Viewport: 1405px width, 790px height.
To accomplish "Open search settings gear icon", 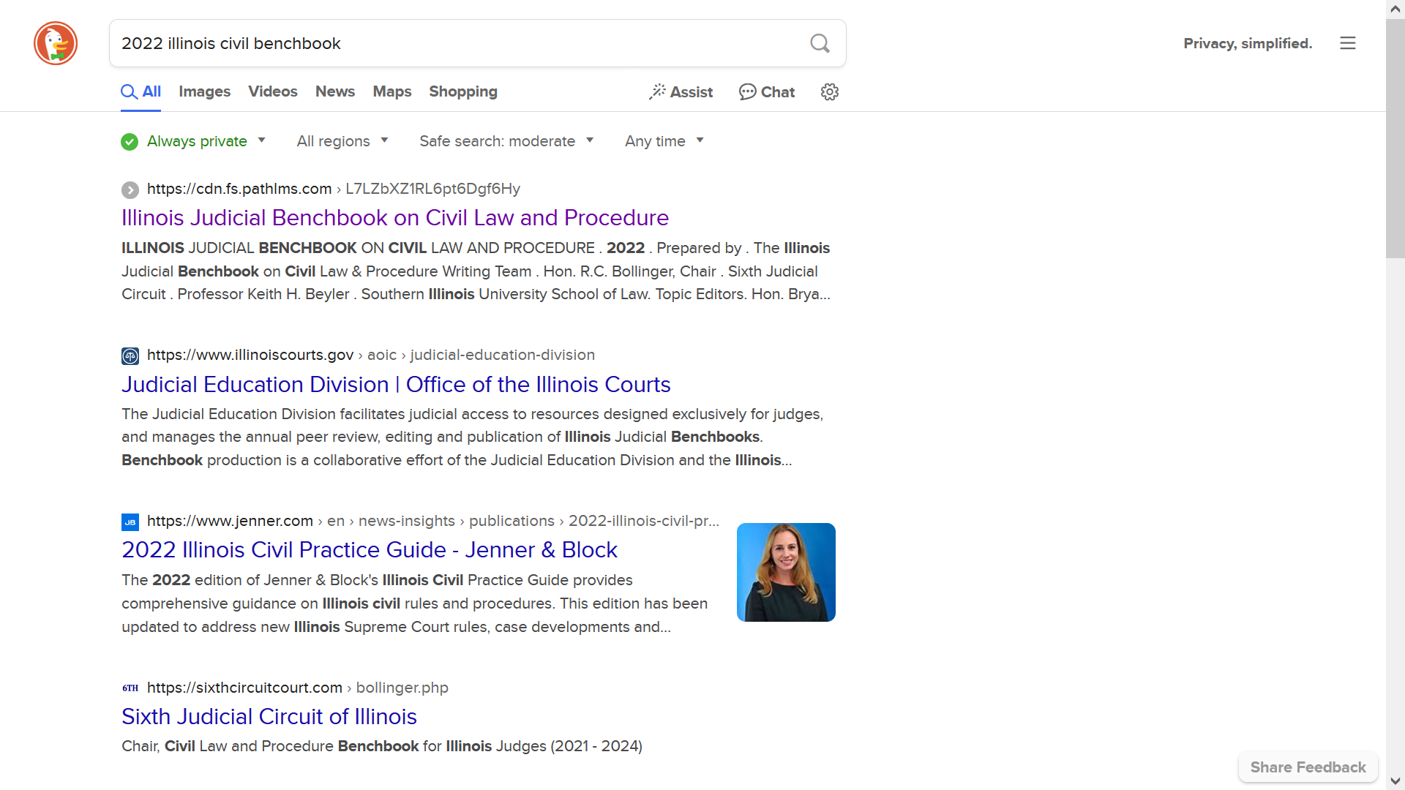I will pos(829,92).
